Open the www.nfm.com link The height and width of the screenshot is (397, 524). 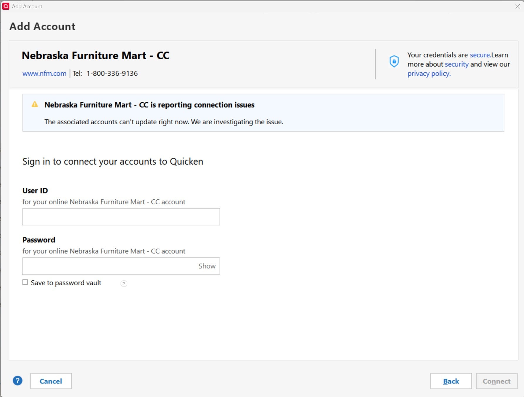[44, 73]
